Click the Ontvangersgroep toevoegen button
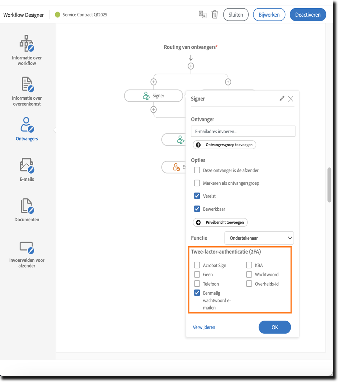 coord(224,145)
